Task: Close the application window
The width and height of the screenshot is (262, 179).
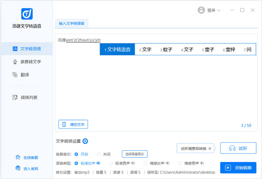Action: [252, 10]
